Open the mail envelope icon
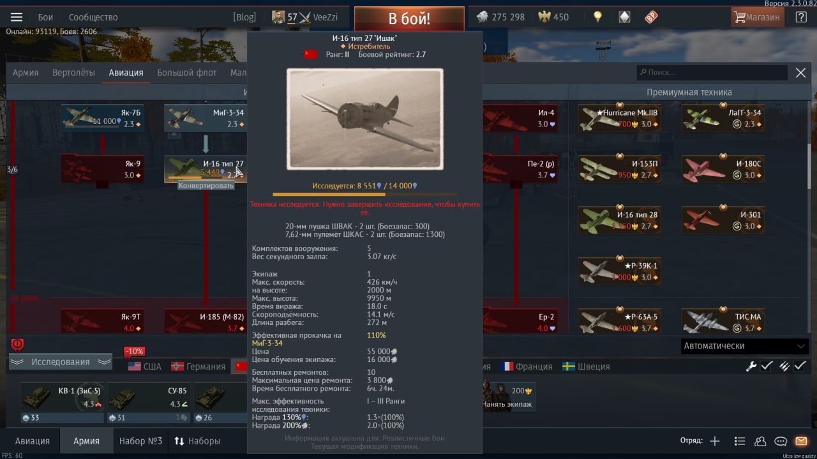This screenshot has width=817, height=459. (x=801, y=441)
